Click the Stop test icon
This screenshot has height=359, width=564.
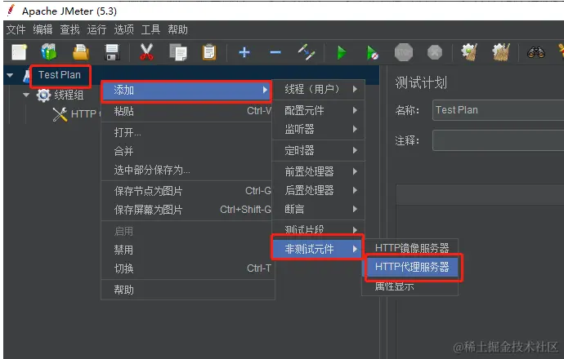click(404, 53)
